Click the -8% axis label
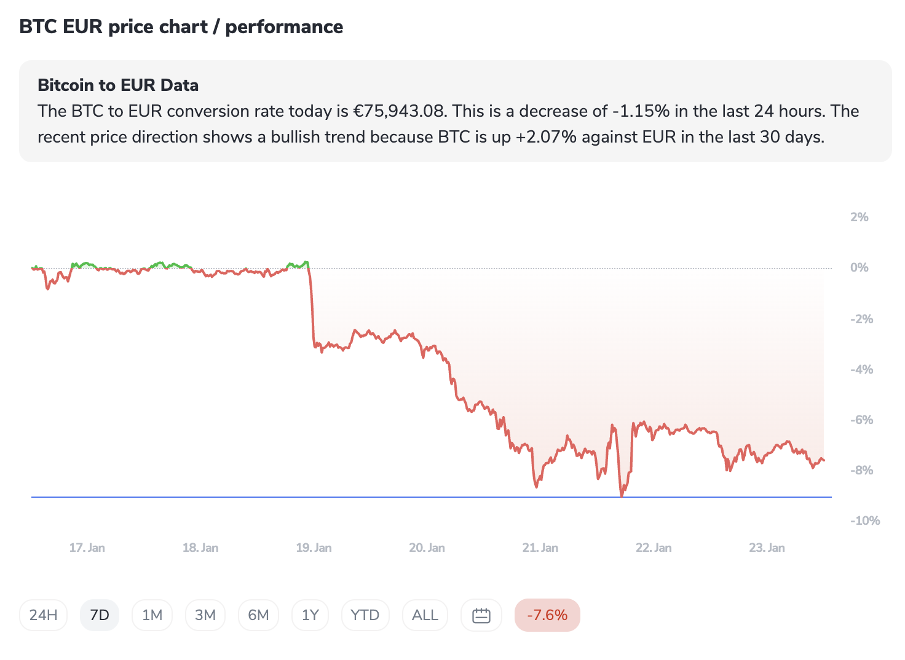905x660 pixels. (x=861, y=470)
